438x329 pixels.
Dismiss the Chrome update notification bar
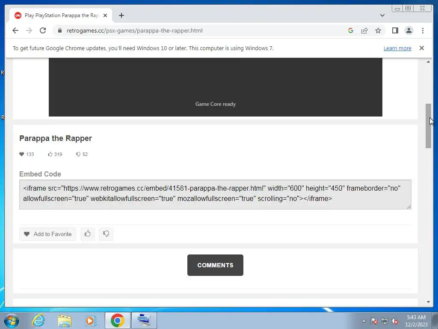click(421, 48)
